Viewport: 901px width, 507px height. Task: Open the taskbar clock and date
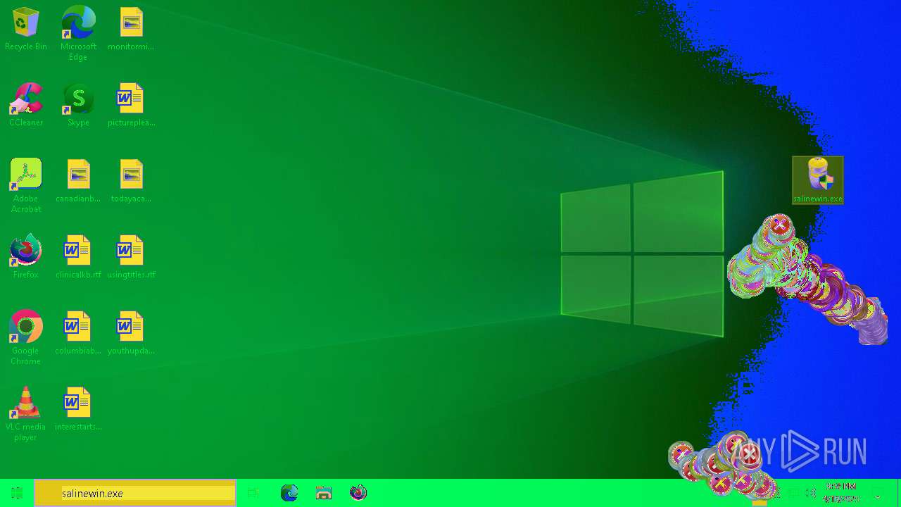842,493
